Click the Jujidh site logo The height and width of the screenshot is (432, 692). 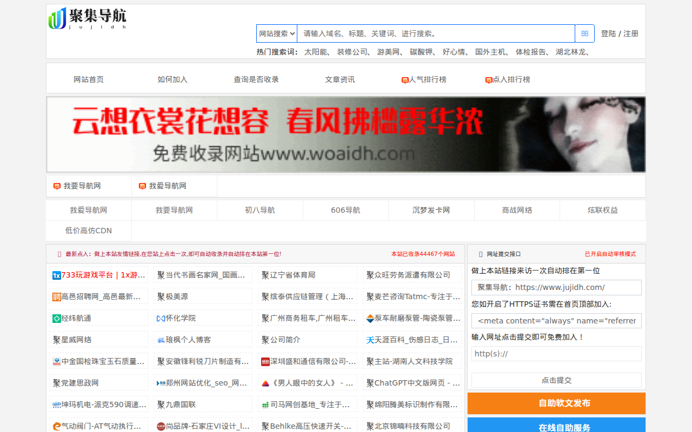coord(88,18)
